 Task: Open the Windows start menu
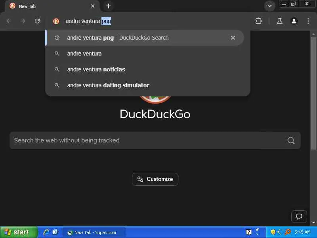(x=19, y=232)
